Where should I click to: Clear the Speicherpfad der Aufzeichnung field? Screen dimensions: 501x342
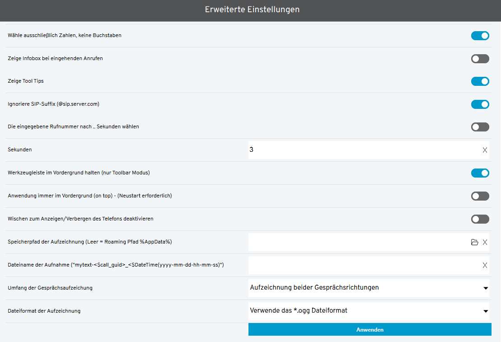click(485, 242)
